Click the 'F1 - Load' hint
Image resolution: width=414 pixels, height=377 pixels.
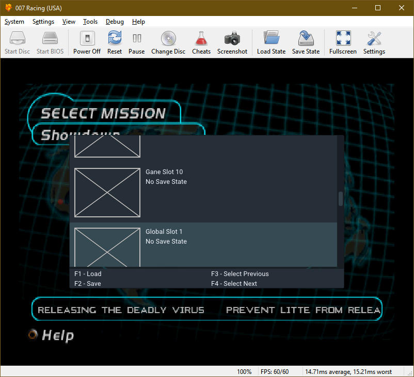[x=88, y=273]
